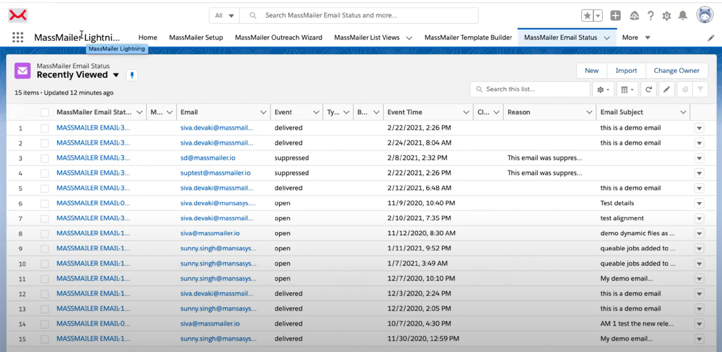Check the checkbox for row 6

pyautogui.click(x=45, y=204)
